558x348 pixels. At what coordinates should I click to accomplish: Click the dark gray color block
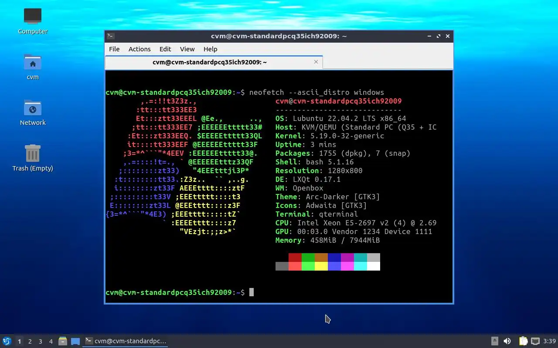pos(282,266)
